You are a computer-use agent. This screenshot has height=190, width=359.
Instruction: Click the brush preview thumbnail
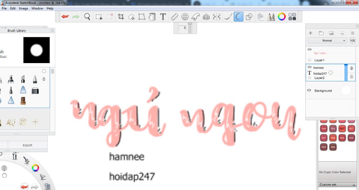point(36,50)
